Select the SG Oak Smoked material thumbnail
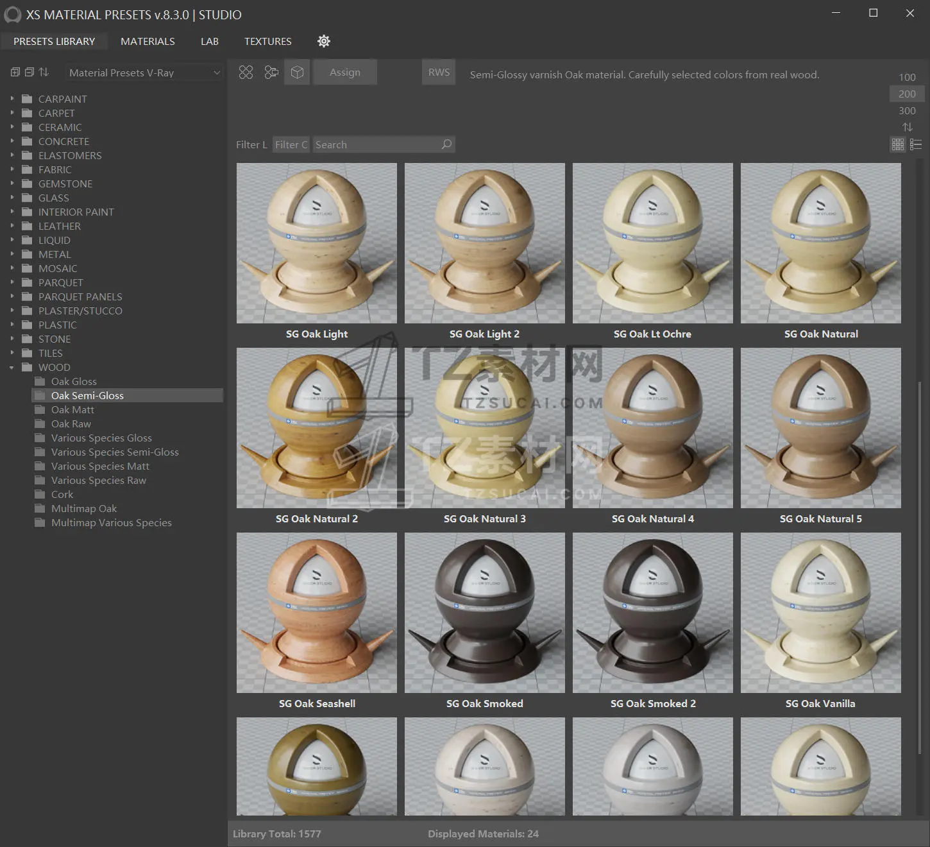Viewport: 930px width, 847px height. click(484, 613)
